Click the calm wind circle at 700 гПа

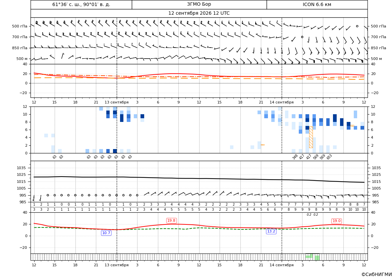click(x=302, y=37)
